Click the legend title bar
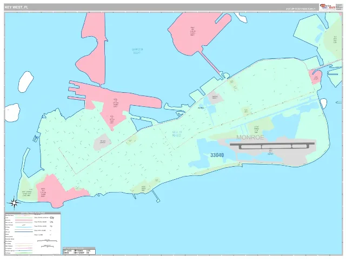Viewport: 346px width, 259px height. (x=33, y=213)
